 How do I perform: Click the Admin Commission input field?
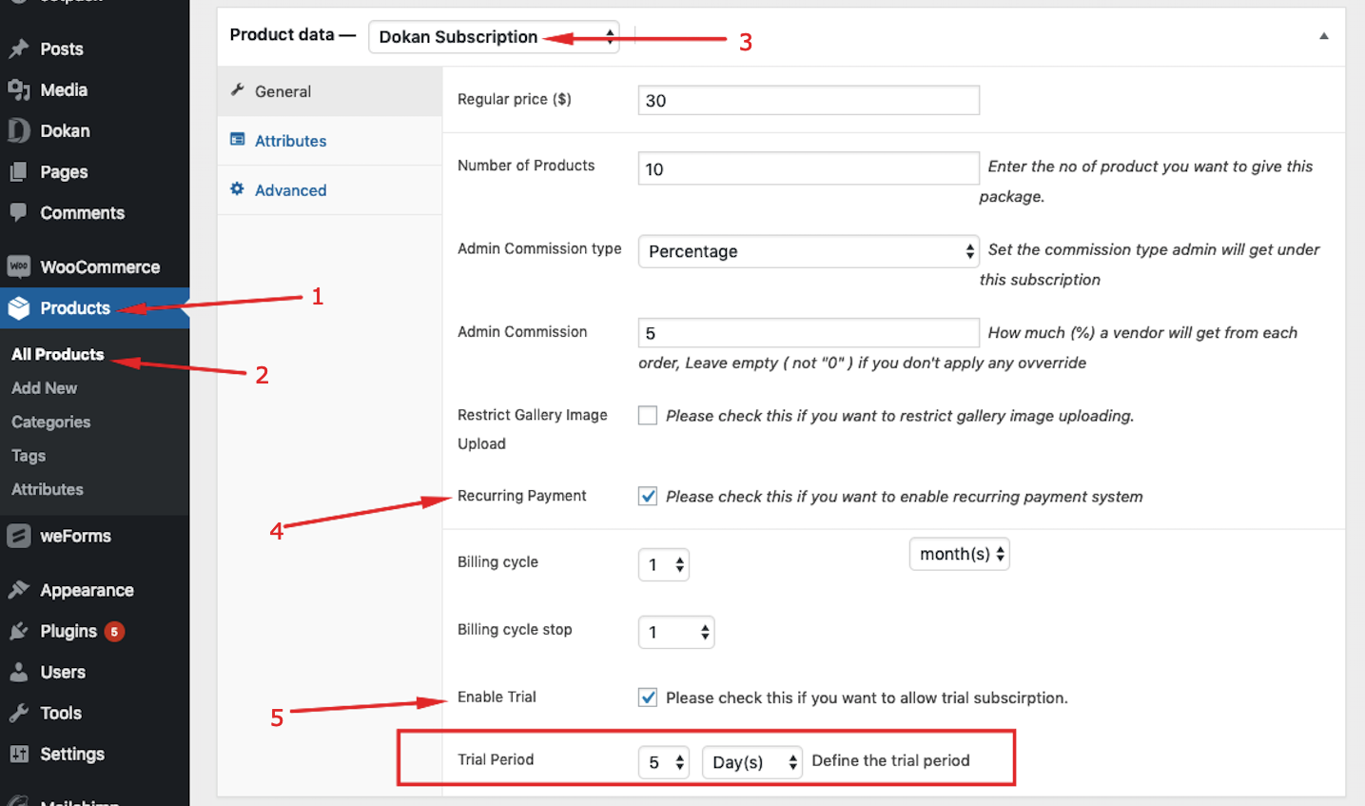pos(809,333)
